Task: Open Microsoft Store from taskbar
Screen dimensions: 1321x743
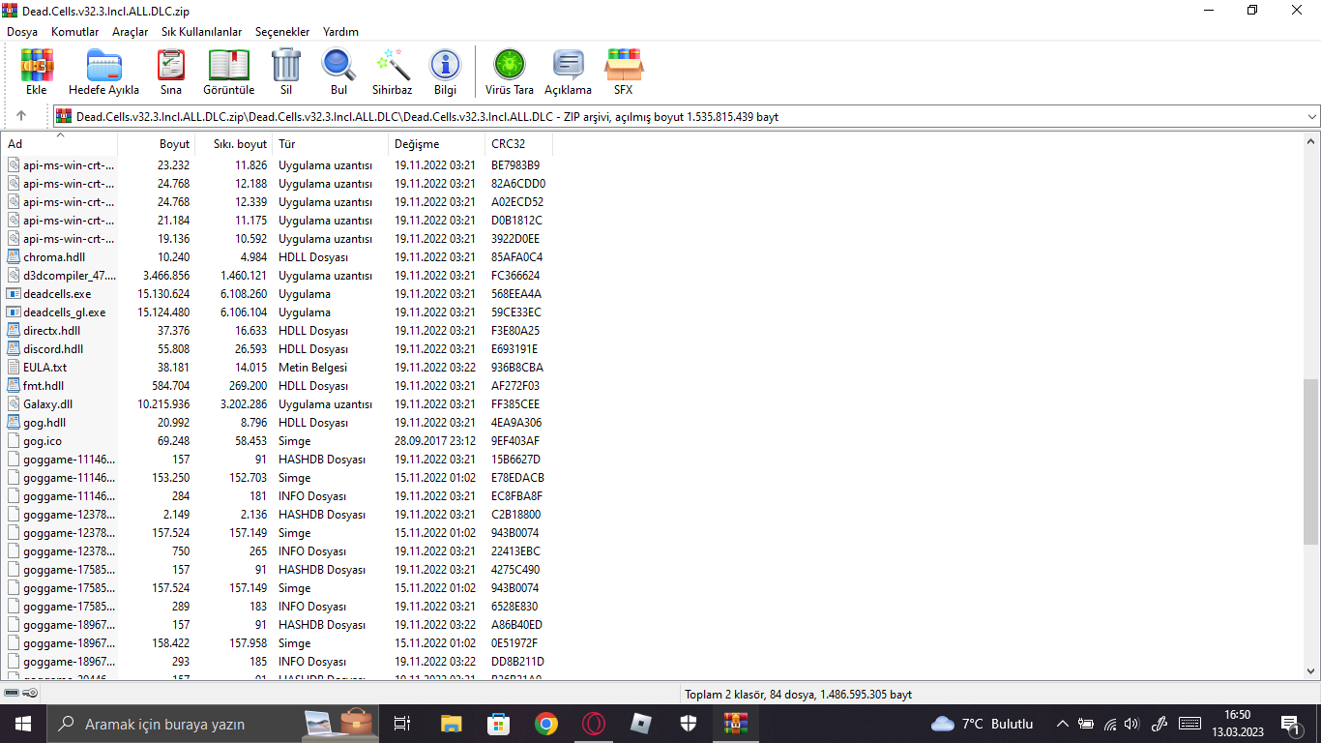Action: point(499,724)
